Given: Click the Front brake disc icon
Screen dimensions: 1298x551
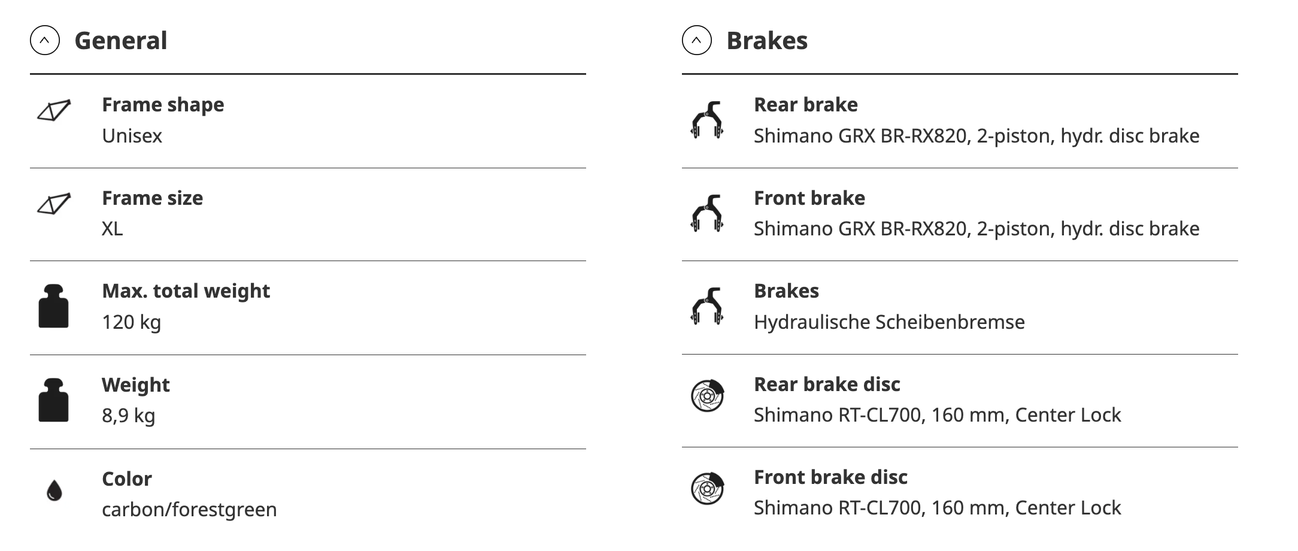Looking at the screenshot, I should [x=707, y=489].
